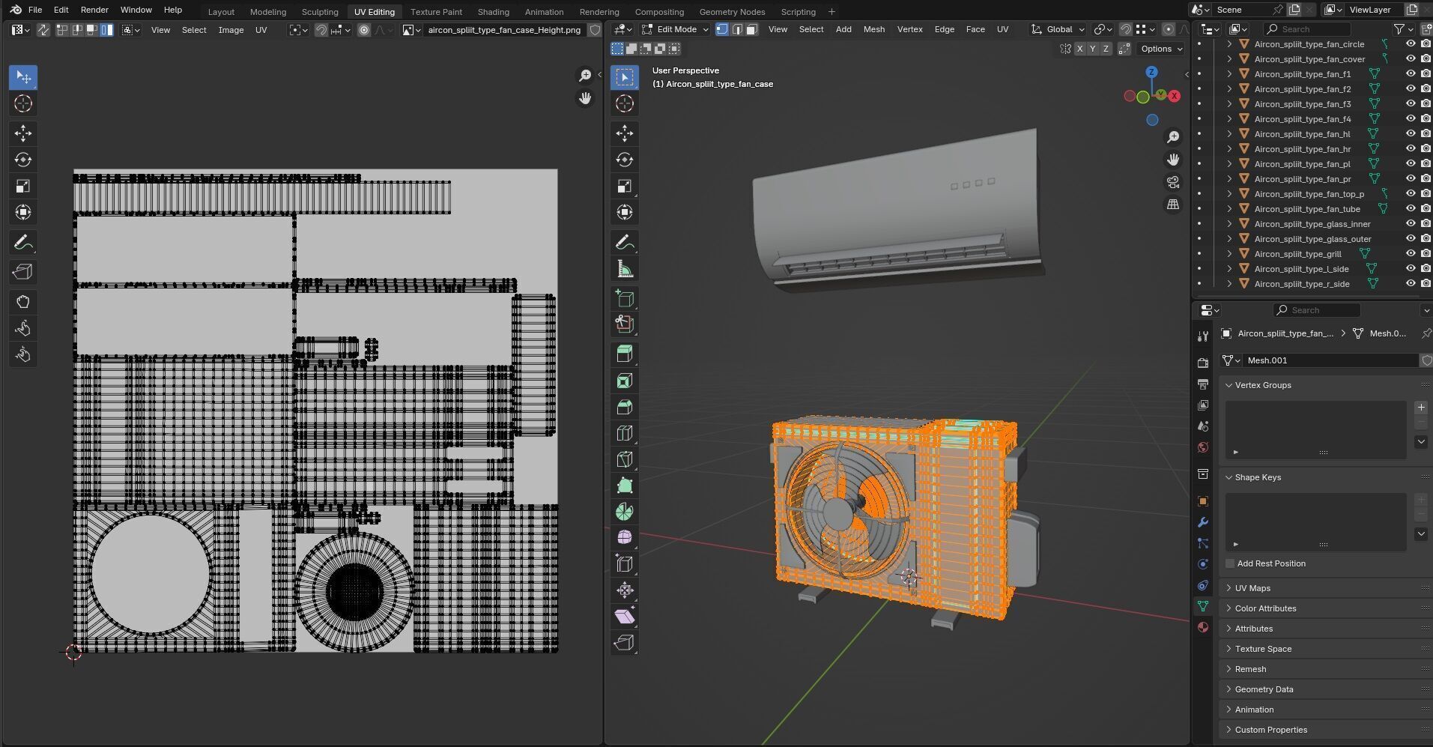Select the Move tool in UV editor
The image size is (1433, 747).
tap(23, 133)
